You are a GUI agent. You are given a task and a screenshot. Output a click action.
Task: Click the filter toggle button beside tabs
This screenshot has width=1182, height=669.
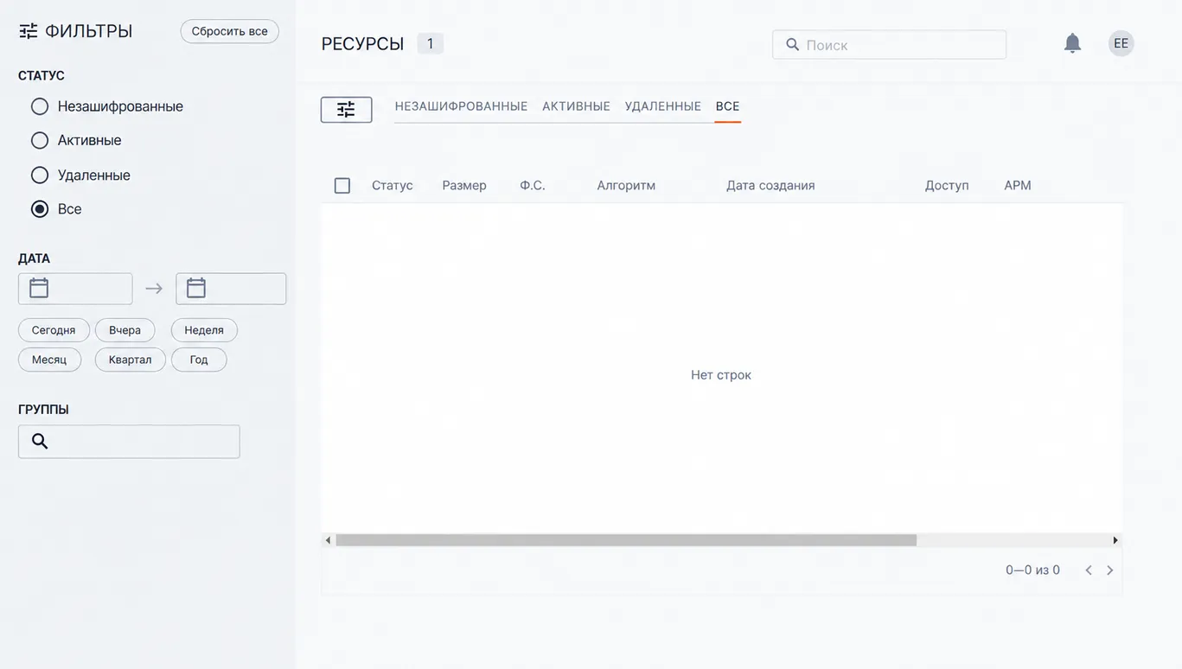point(346,110)
